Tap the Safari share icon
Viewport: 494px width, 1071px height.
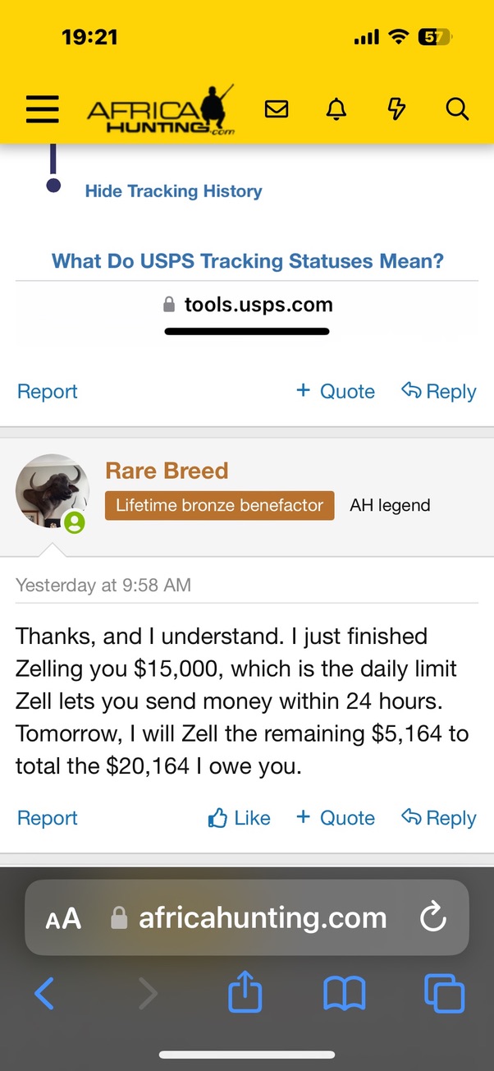[x=245, y=995]
